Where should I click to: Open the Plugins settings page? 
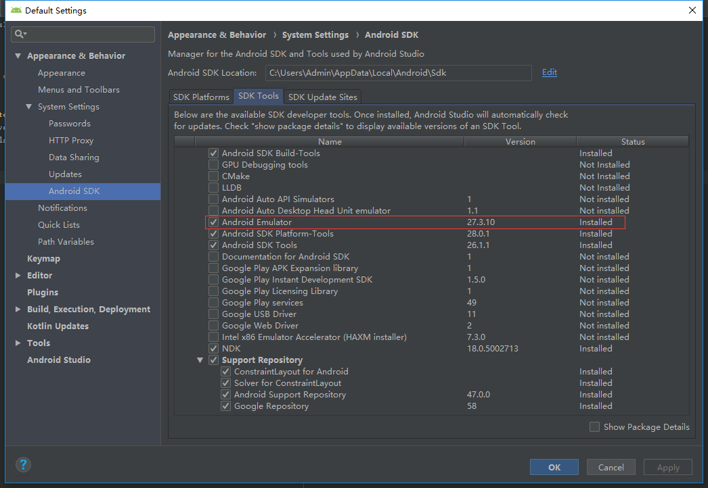click(43, 292)
